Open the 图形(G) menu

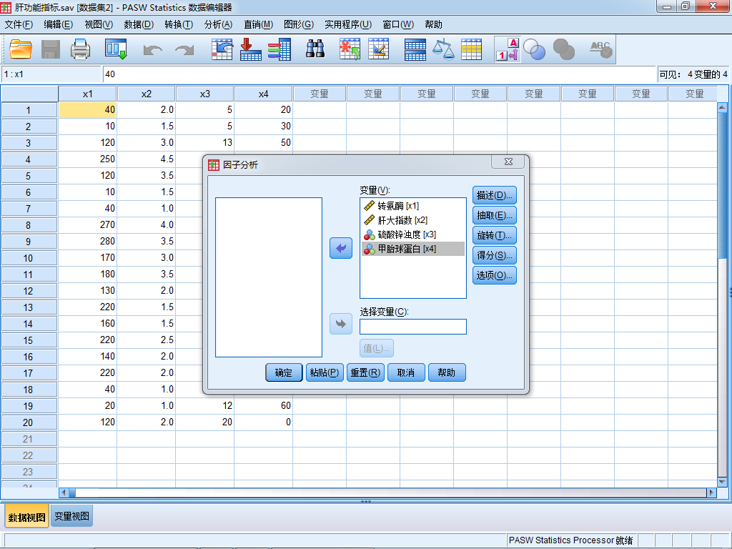[x=299, y=24]
